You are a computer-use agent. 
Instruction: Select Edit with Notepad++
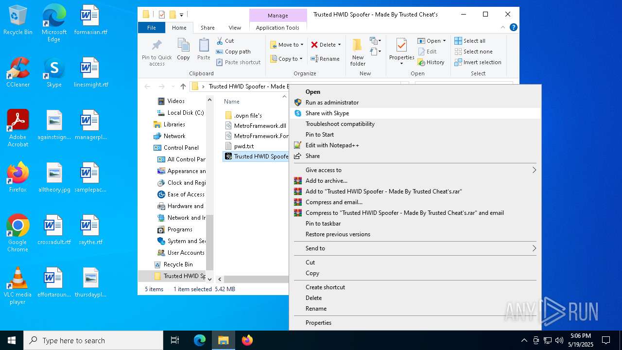pyautogui.click(x=415, y=145)
